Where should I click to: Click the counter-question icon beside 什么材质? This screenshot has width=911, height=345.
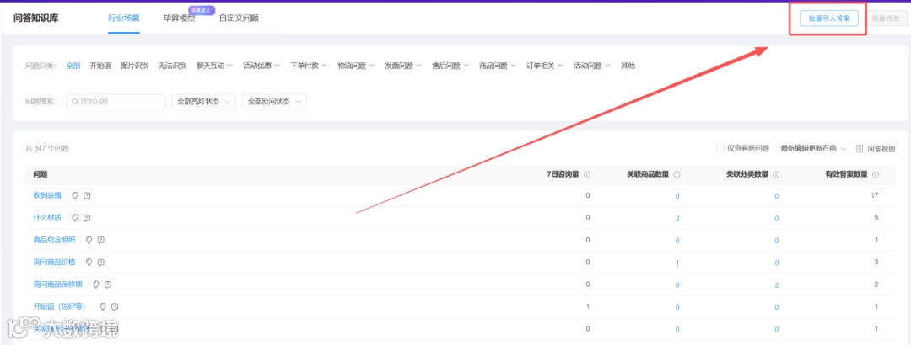87,217
